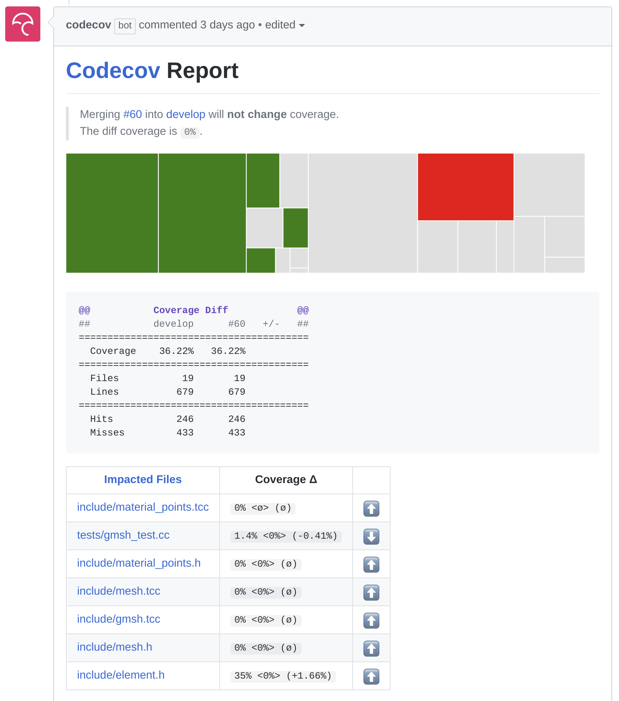Click the 'Hits' row label in diff
The width and height of the screenshot is (619, 701).
[101, 419]
